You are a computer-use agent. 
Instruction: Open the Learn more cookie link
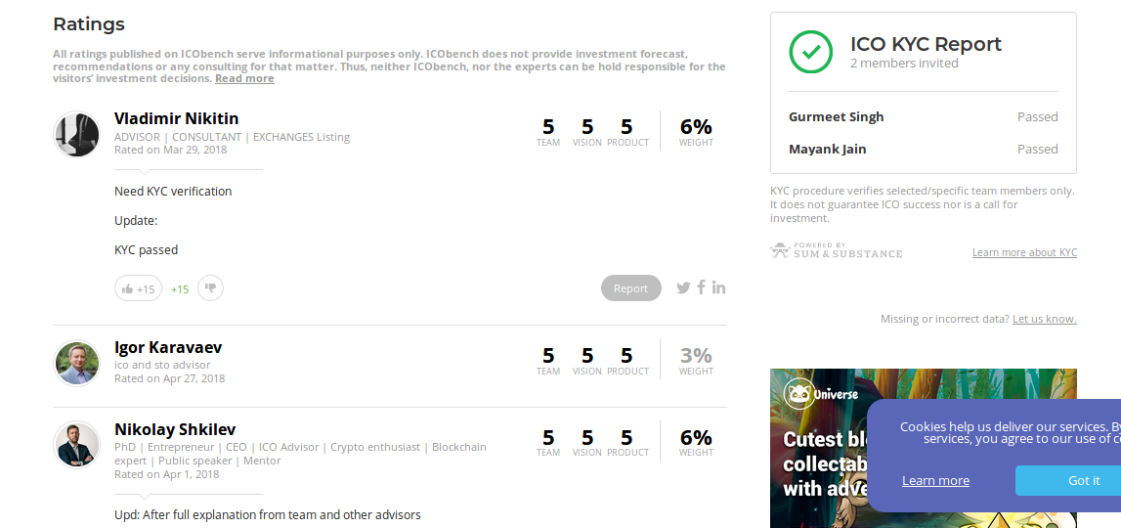click(935, 481)
